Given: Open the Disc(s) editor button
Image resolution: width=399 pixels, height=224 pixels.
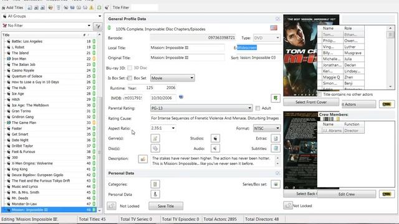Looking at the screenshot, I should click(155, 148).
